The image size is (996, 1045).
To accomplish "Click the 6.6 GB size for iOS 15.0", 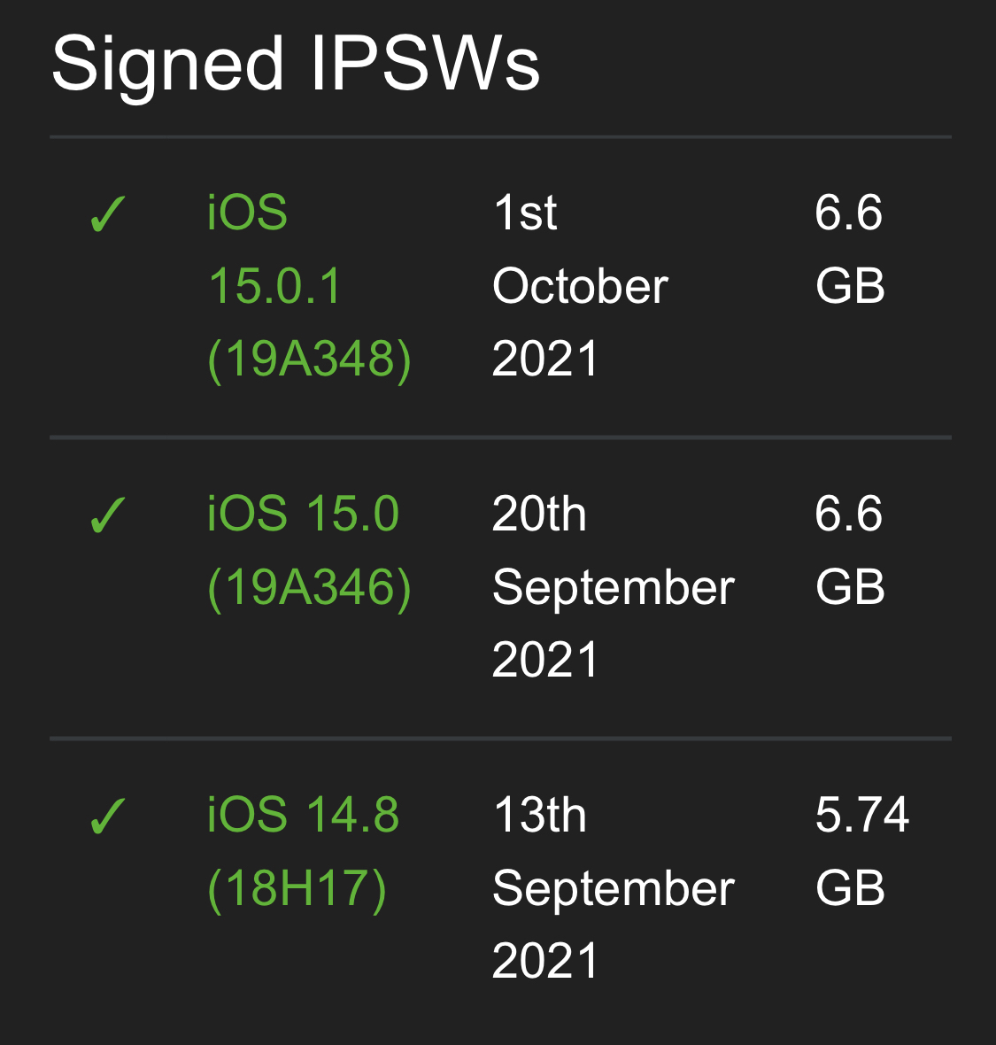I will click(x=850, y=551).
